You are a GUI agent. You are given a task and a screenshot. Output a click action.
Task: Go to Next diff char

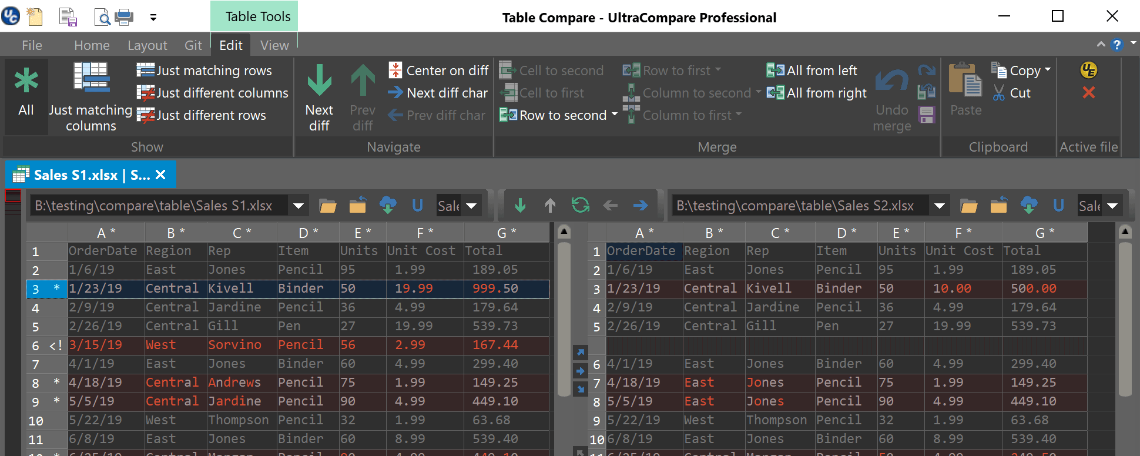438,93
